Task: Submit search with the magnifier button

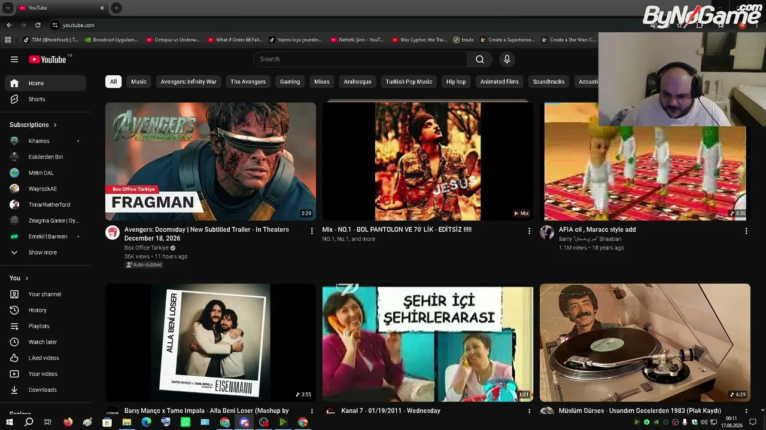Action: pyautogui.click(x=480, y=59)
